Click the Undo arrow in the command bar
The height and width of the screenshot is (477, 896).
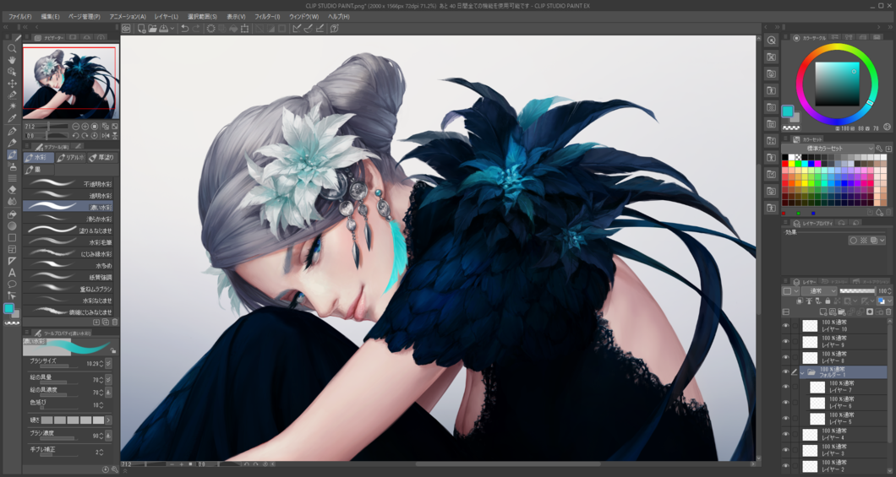coord(184,29)
